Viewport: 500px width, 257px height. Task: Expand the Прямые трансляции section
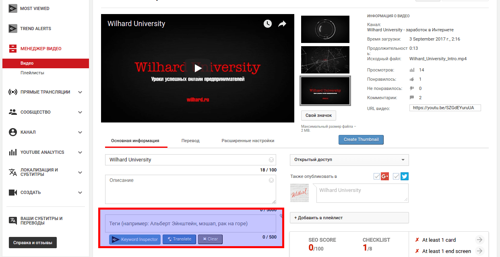pos(80,92)
